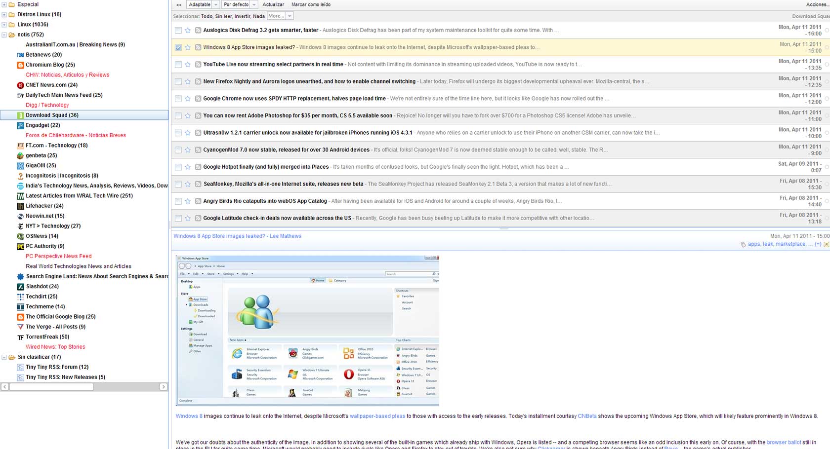Check the Google Latitude article checkbox
830x449 pixels.
coord(178,218)
